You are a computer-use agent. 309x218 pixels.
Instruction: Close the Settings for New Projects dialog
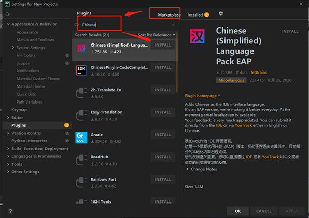(301, 4)
